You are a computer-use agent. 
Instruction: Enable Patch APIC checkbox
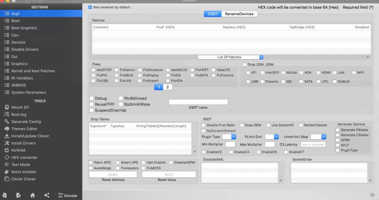[91, 162]
